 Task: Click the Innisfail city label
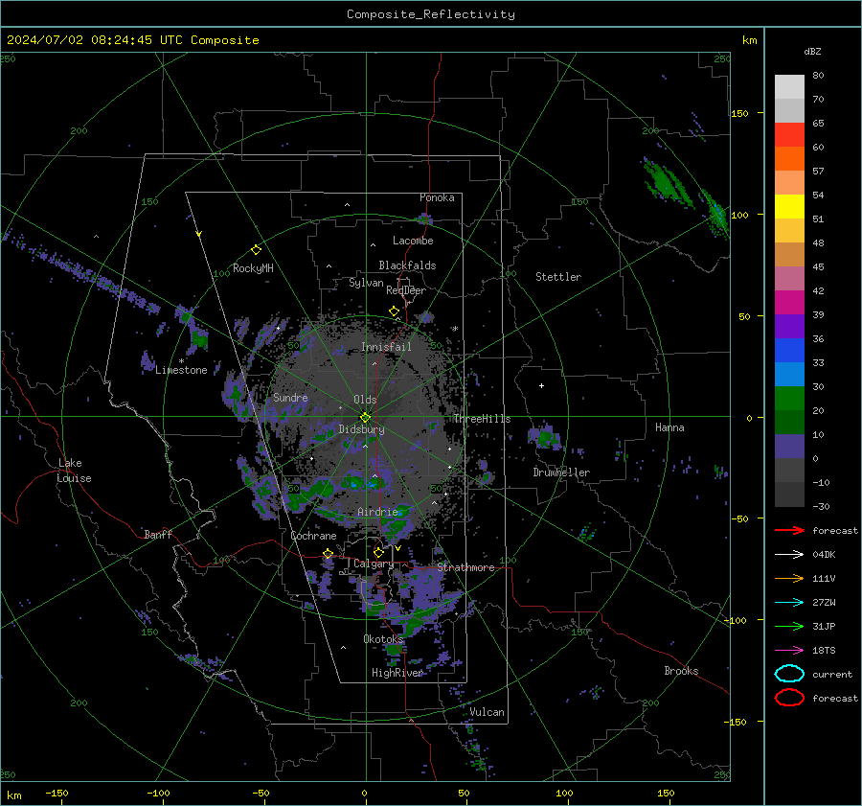pyautogui.click(x=386, y=347)
